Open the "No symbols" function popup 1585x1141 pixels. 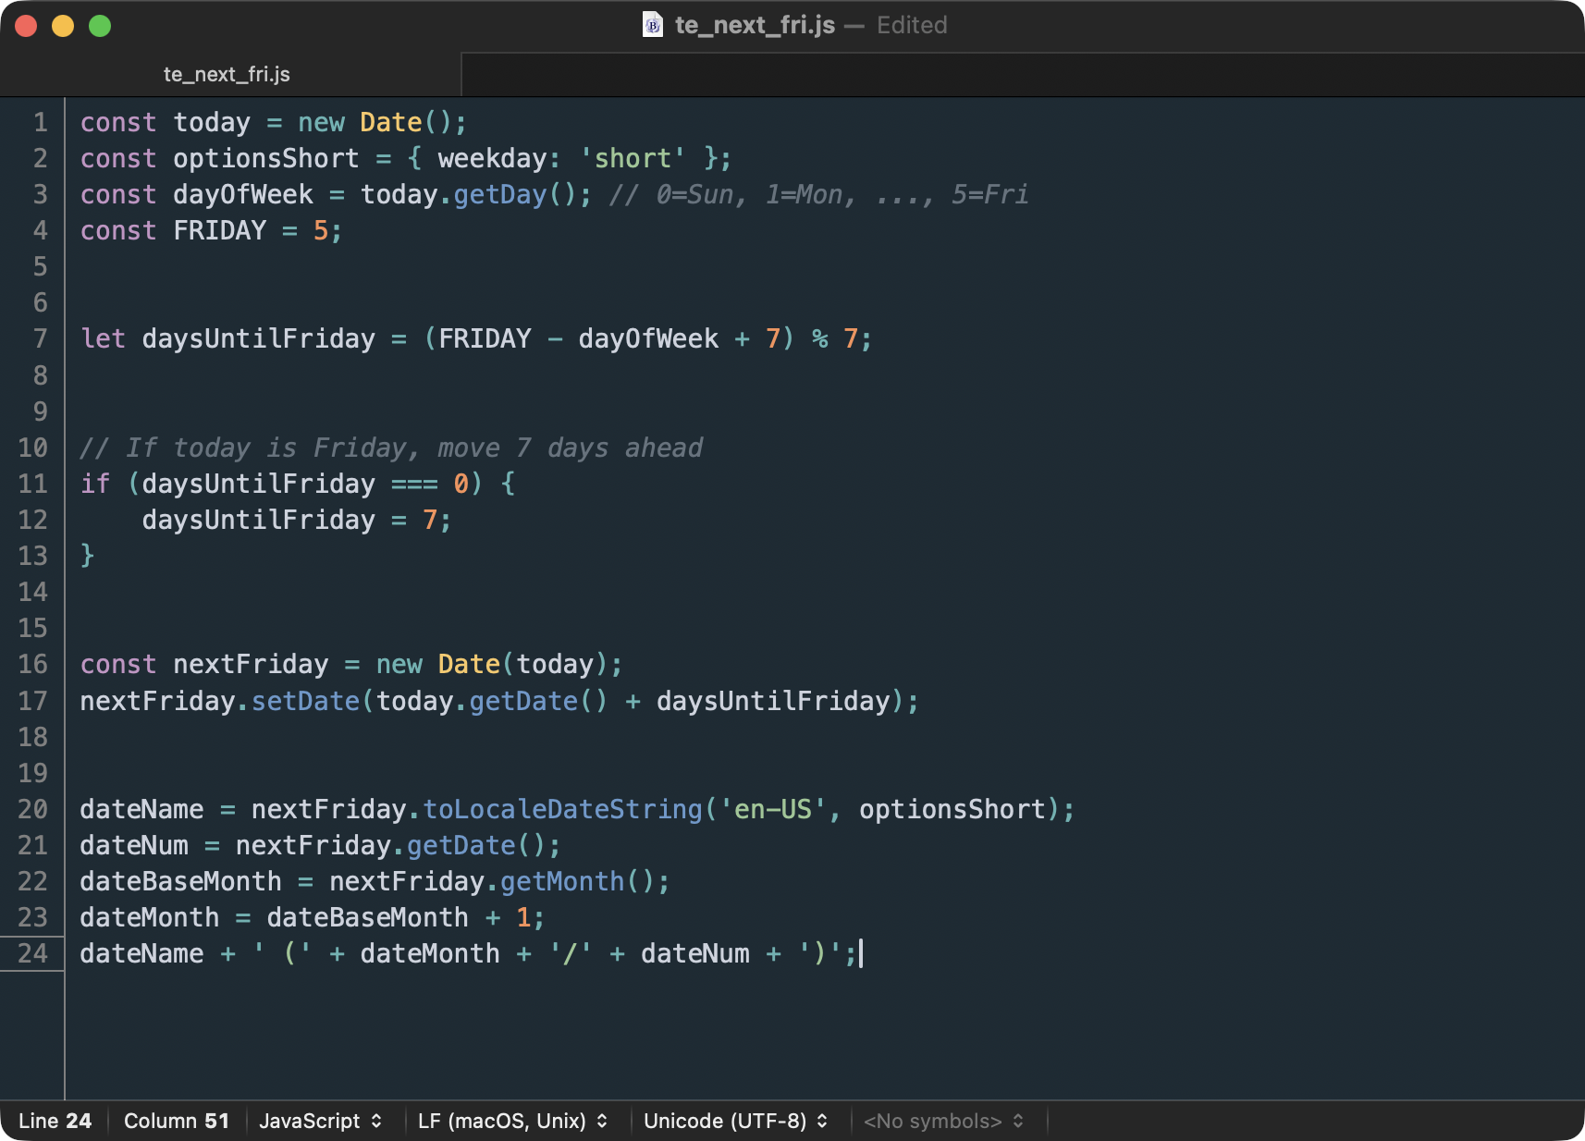coord(943,1121)
